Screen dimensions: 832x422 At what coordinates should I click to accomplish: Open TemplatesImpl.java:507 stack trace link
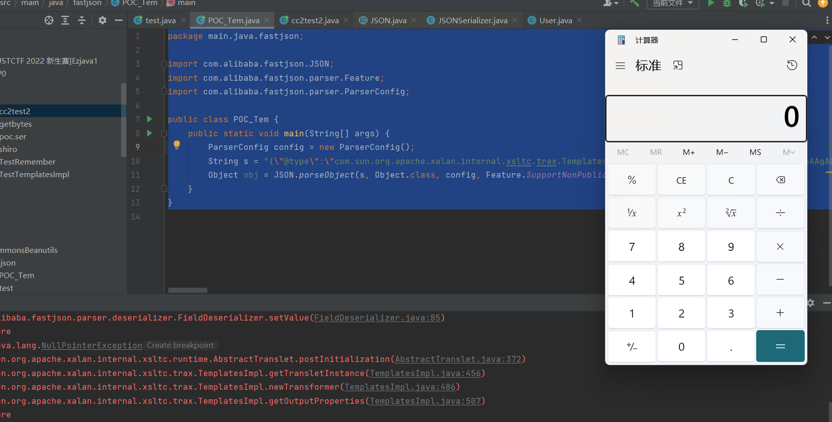[x=425, y=401]
